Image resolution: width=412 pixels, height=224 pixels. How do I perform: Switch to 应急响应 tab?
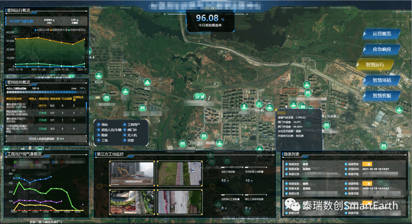(381, 49)
